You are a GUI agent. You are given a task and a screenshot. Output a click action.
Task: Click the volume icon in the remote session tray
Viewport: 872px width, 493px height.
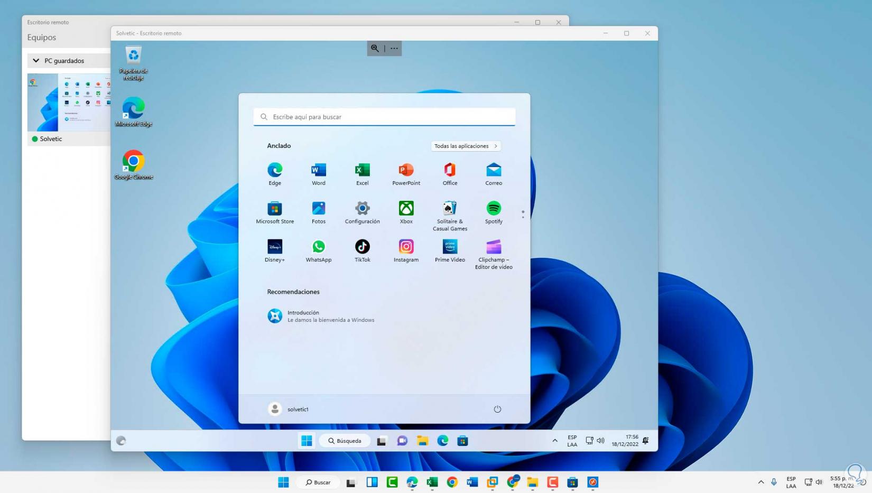(600, 441)
